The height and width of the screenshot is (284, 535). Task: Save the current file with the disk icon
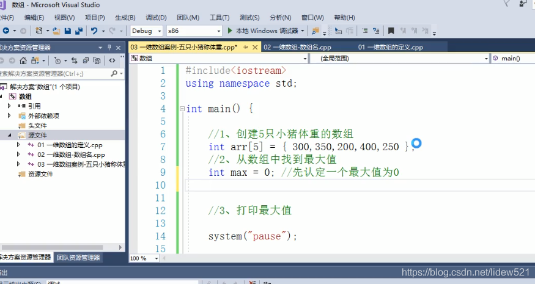(67, 31)
